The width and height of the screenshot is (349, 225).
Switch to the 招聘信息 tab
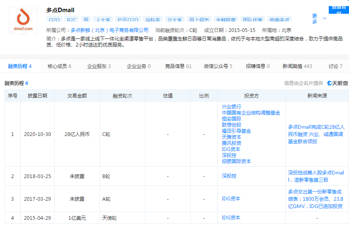click(x=257, y=66)
